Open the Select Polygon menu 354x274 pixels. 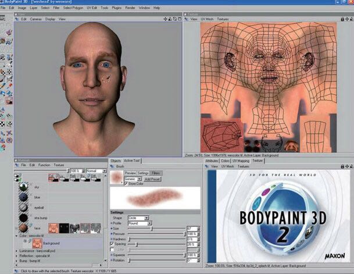click(73, 8)
